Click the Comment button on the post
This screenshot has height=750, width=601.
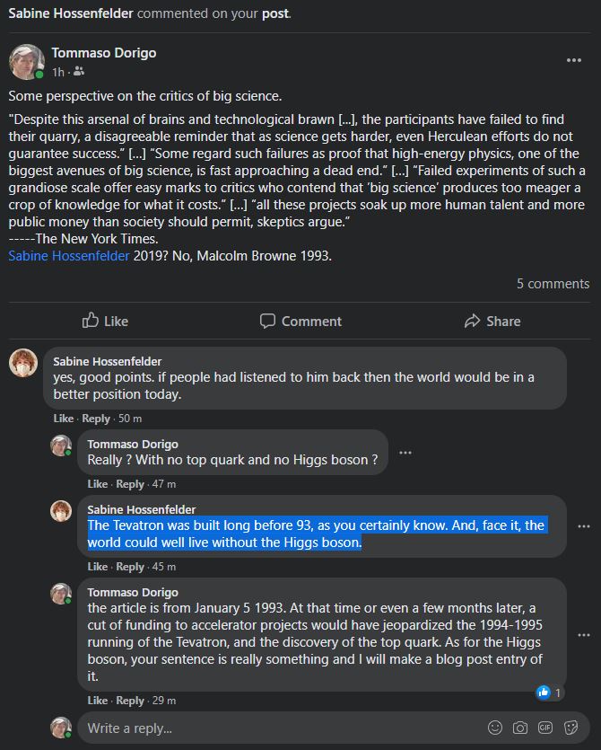point(300,321)
